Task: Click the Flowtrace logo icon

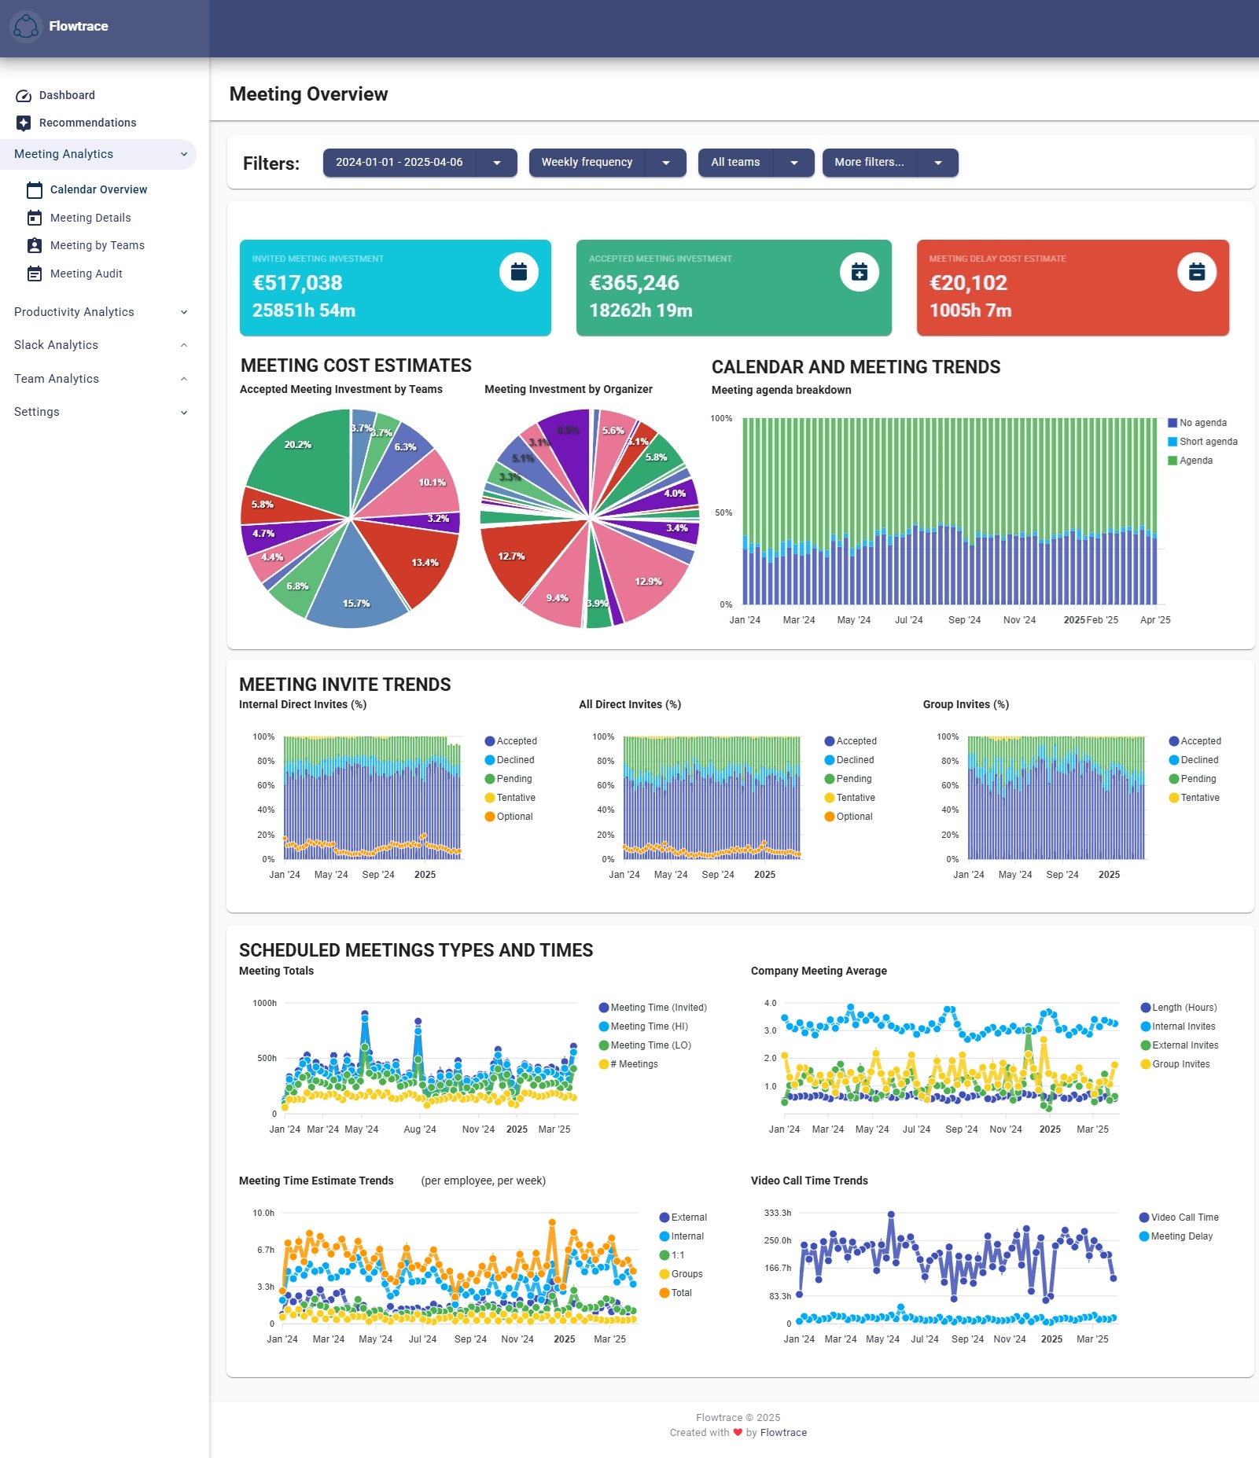Action: tap(26, 27)
